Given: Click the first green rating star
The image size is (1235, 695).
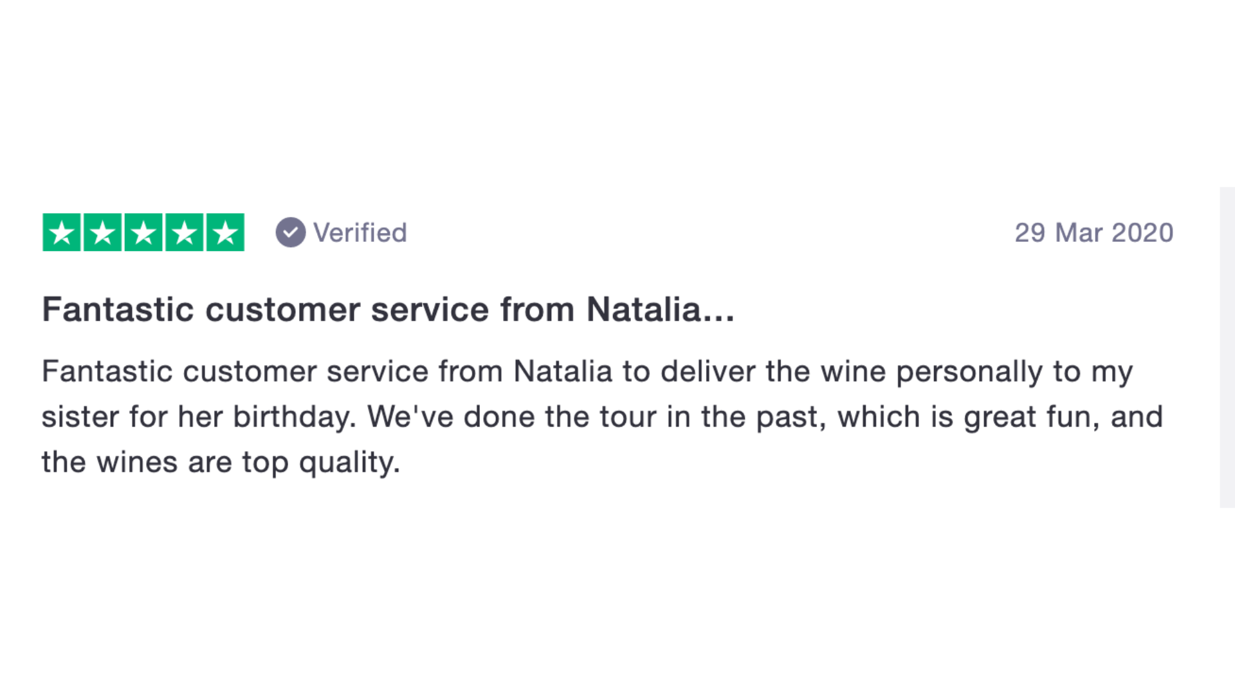Looking at the screenshot, I should (62, 232).
